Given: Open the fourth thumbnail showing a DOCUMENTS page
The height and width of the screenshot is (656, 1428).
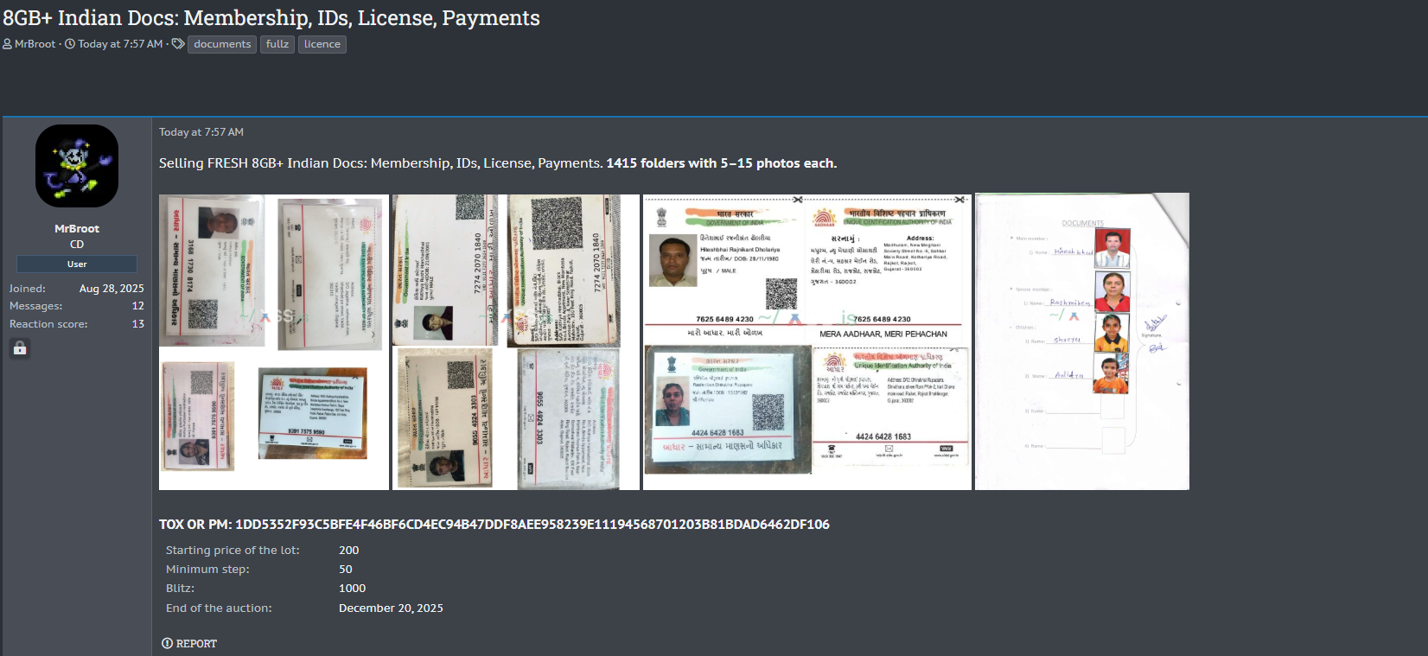Looking at the screenshot, I should coord(1082,341).
